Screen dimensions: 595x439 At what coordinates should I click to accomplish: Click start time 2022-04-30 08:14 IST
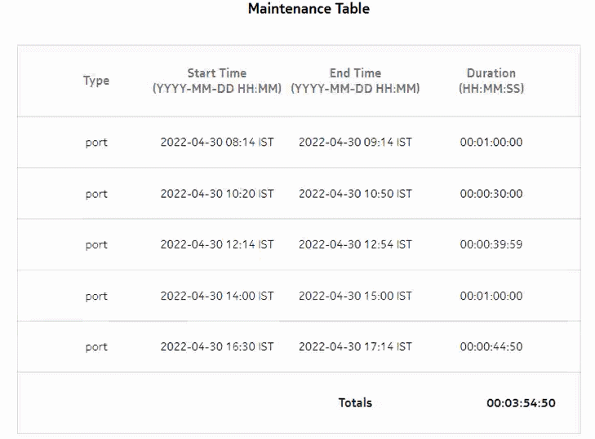[x=216, y=143]
